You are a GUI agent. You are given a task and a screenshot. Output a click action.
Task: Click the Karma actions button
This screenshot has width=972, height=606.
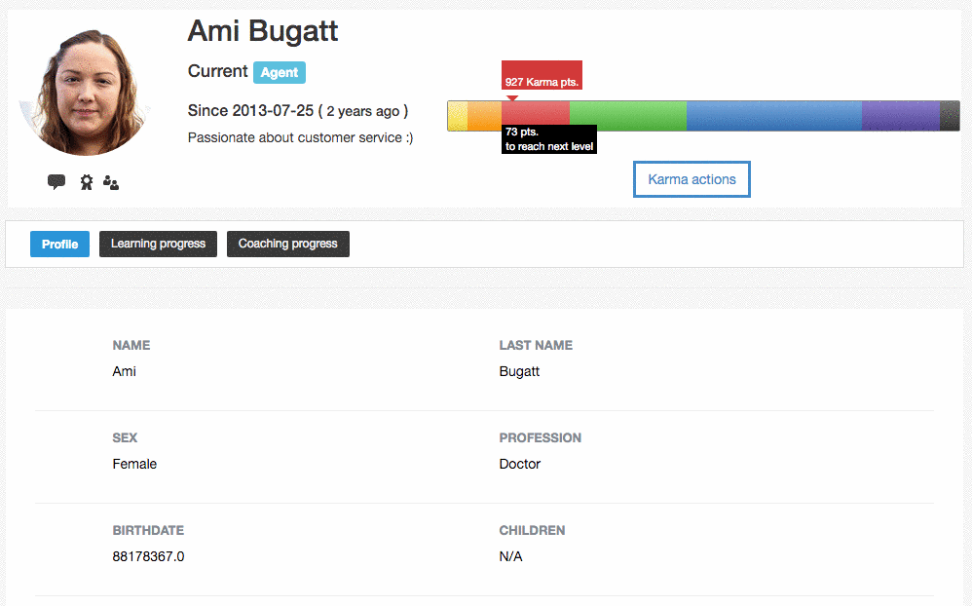tap(692, 179)
